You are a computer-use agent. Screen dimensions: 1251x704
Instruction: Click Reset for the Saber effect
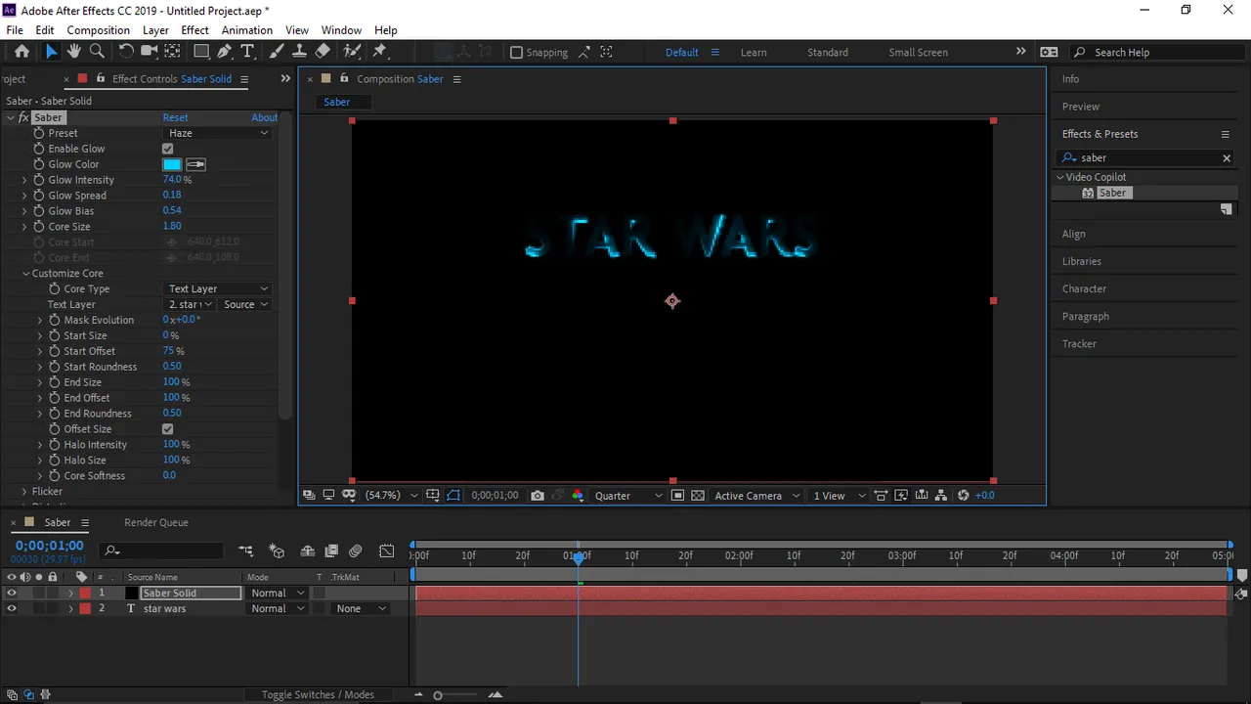click(x=175, y=117)
